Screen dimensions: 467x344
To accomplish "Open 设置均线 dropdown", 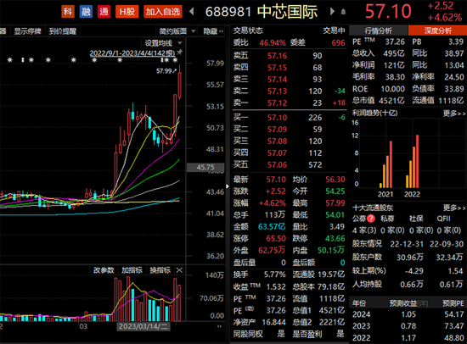I will pyautogui.click(x=163, y=43).
